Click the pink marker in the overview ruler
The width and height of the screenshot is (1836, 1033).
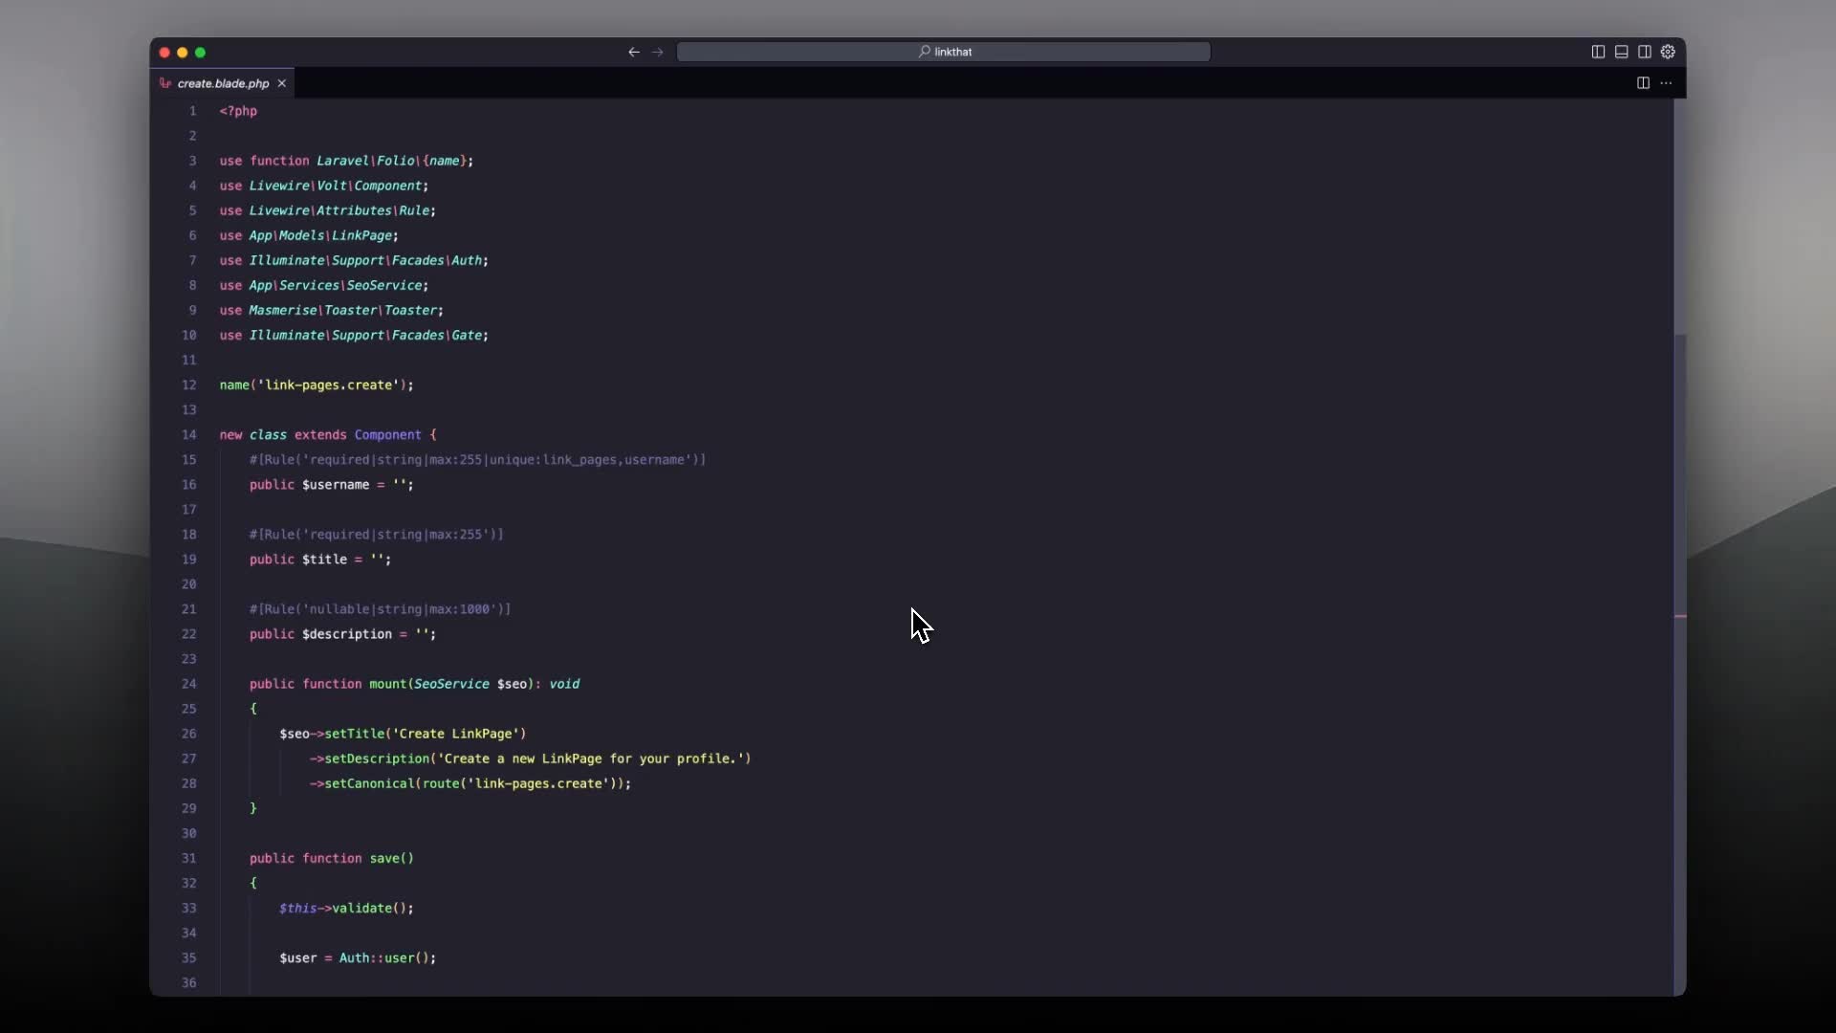tap(1680, 616)
